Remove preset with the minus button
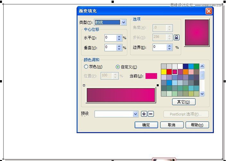This screenshot has width=226, height=161. pos(151,114)
